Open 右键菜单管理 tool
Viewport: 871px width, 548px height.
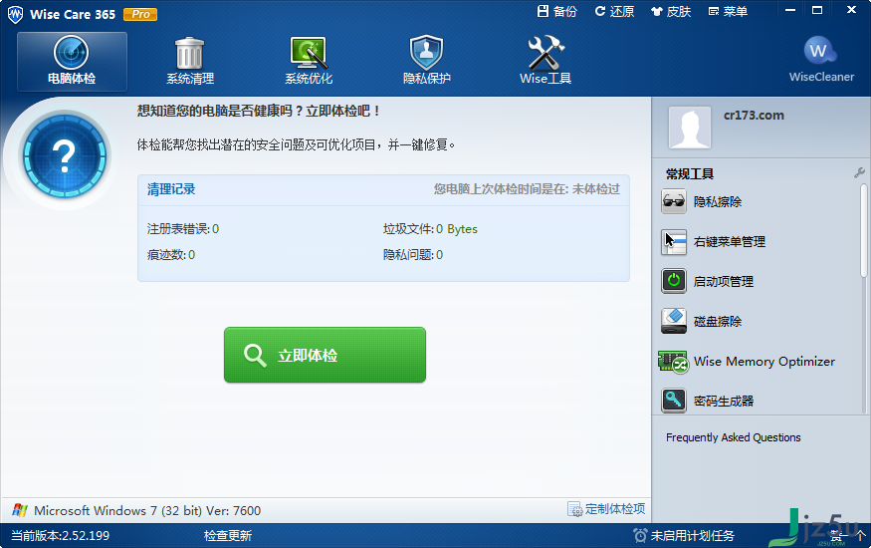pyautogui.click(x=714, y=242)
